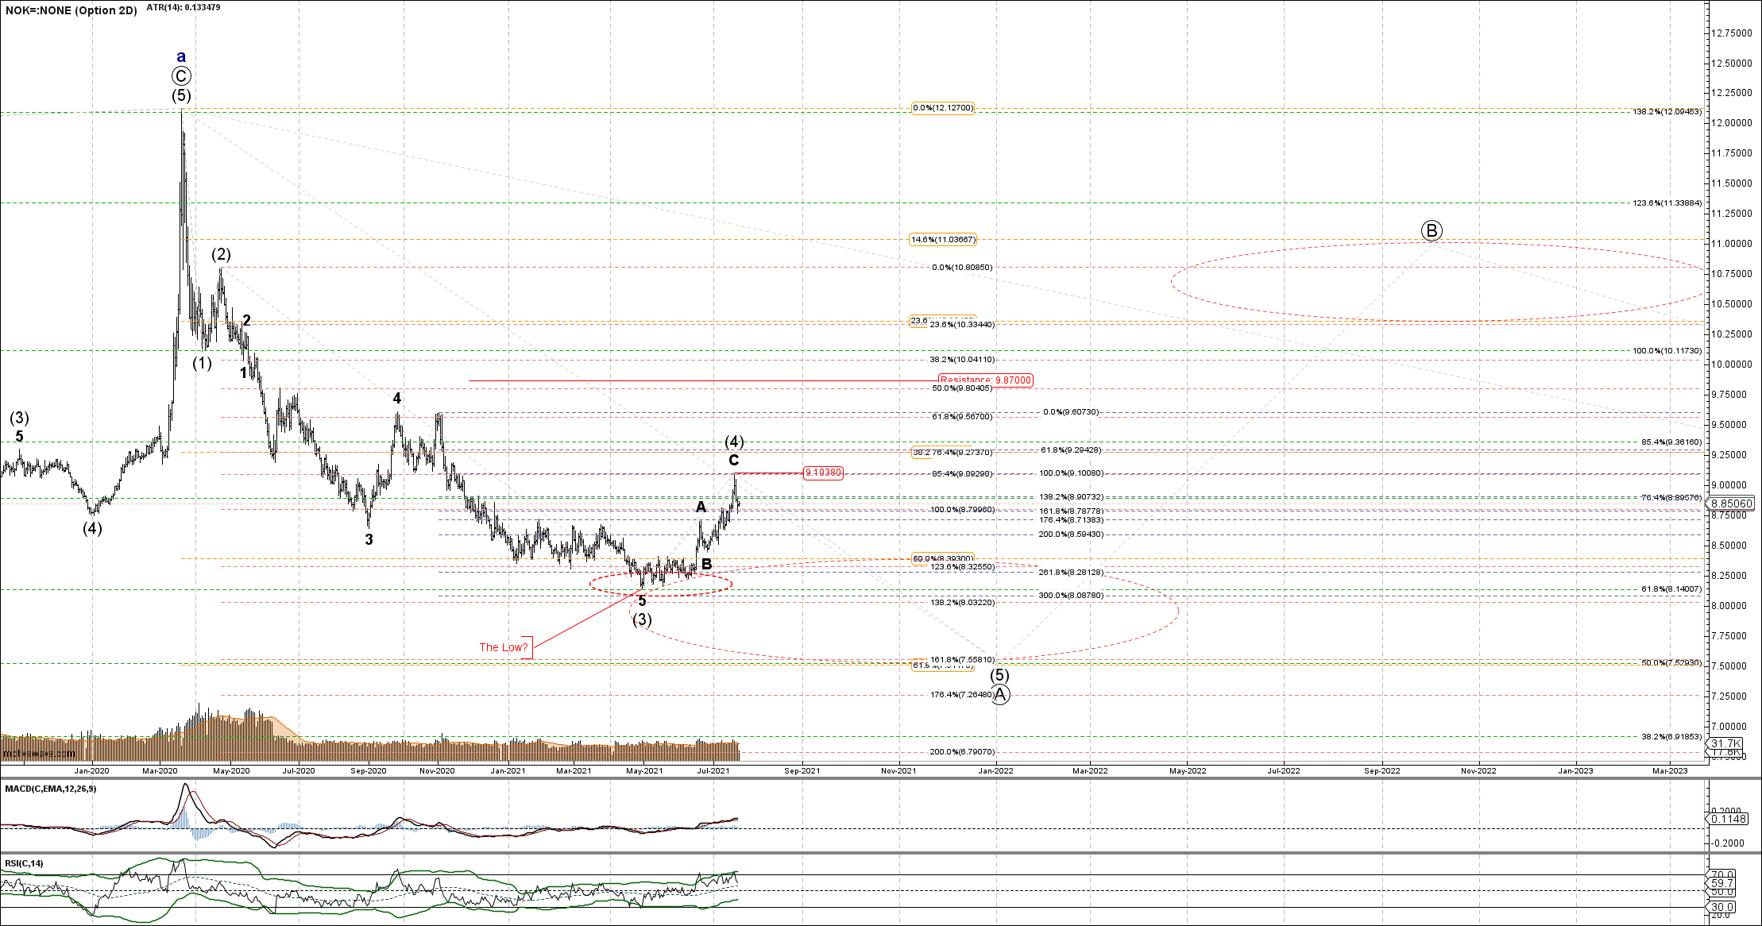1762x926 pixels.
Task: Select the circled wave B marker inside the right ellipse
Action: (x=1432, y=230)
